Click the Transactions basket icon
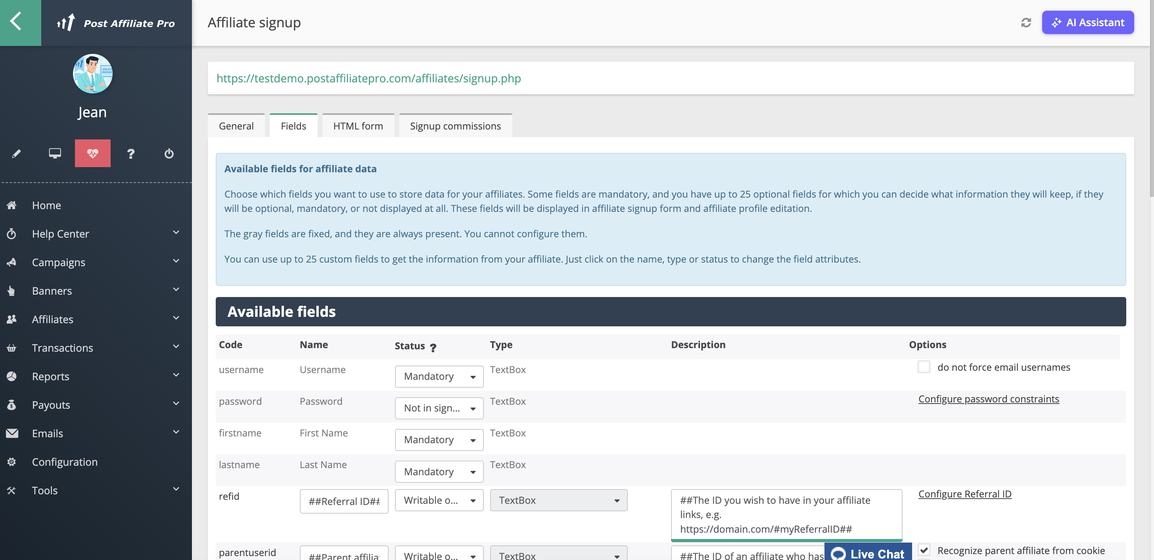 click(x=12, y=348)
